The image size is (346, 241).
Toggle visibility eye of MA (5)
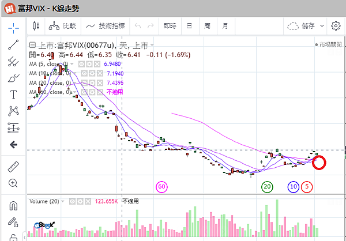(x=82, y=64)
